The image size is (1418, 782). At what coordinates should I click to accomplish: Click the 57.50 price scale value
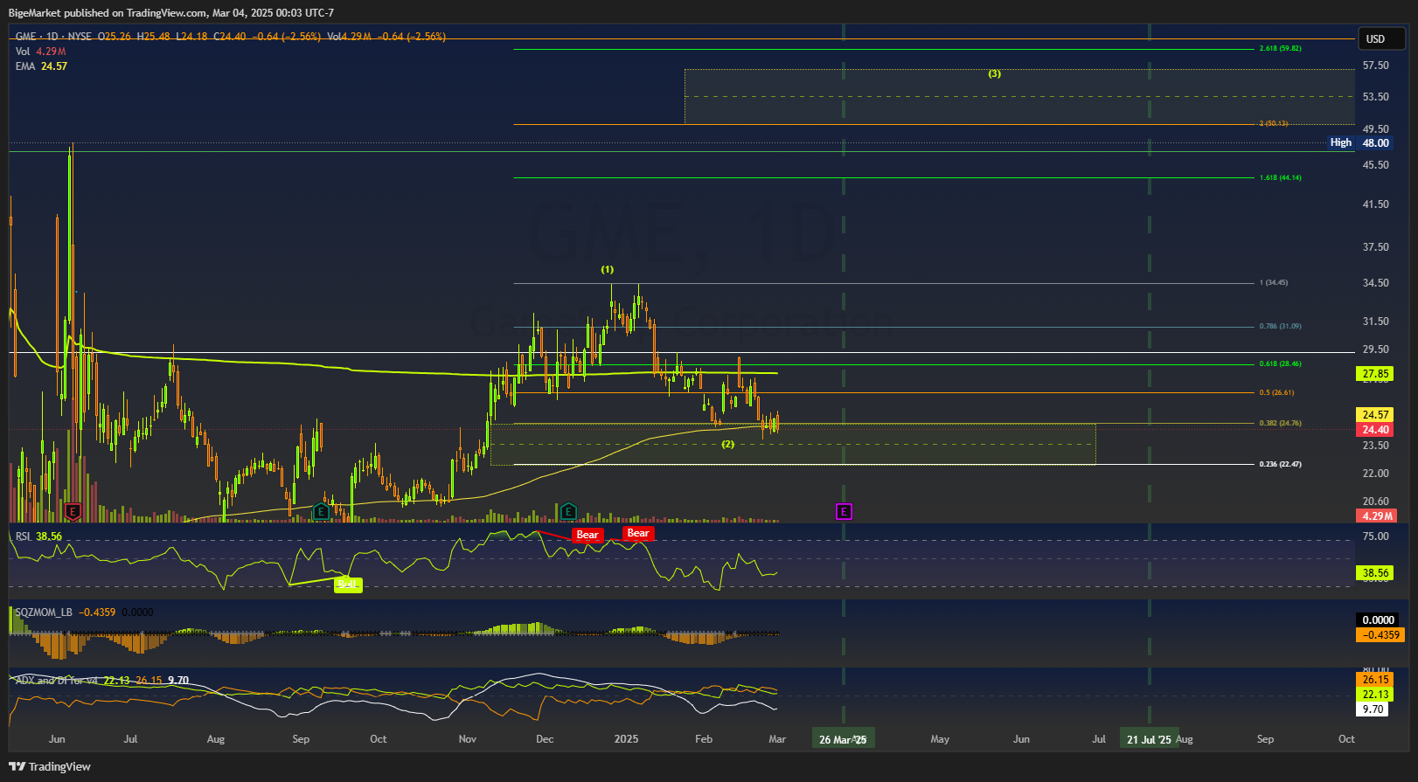pyautogui.click(x=1376, y=66)
